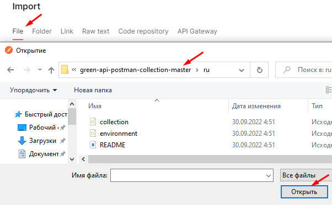
Task: Click the sidebar scroll down arrow
Action: click(72, 159)
